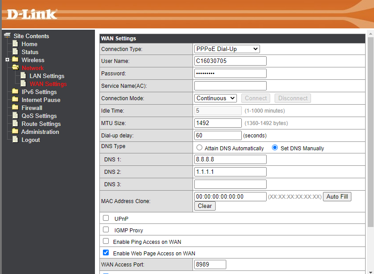
Task: Uncheck Enable Web Page Access on WAN
Action: pos(106,253)
